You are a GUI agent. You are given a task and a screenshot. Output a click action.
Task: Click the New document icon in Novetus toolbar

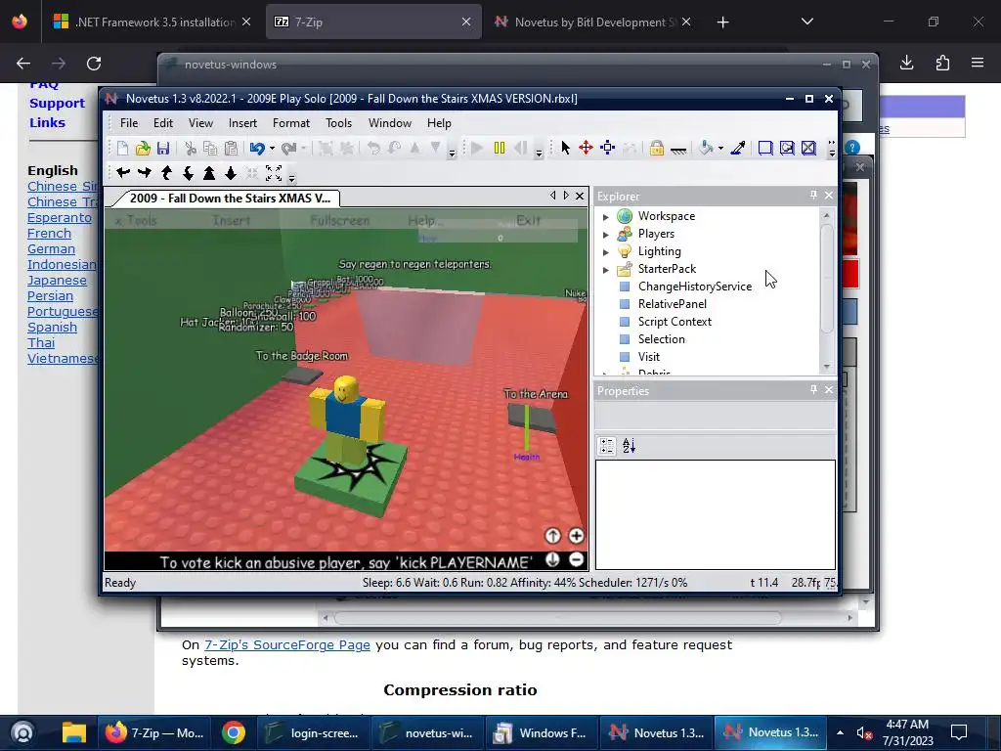[122, 149]
